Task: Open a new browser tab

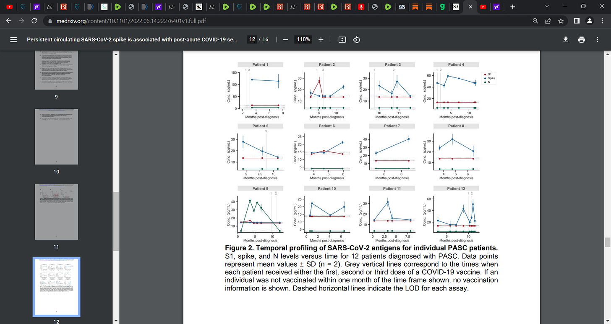Action: [x=512, y=7]
